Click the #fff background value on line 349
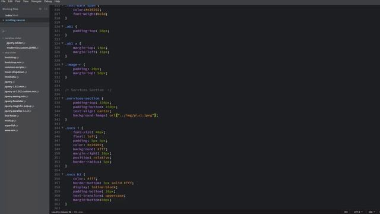The height and width of the screenshot is (214, 380). pos(102,149)
